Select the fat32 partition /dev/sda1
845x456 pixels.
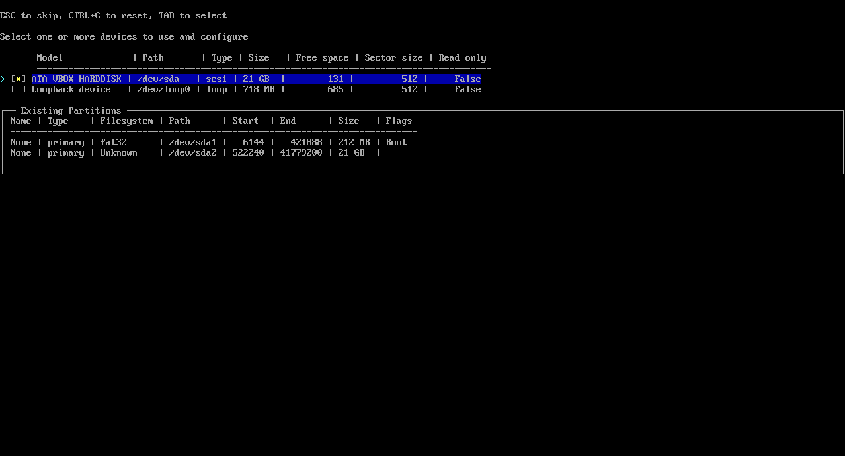pos(193,142)
